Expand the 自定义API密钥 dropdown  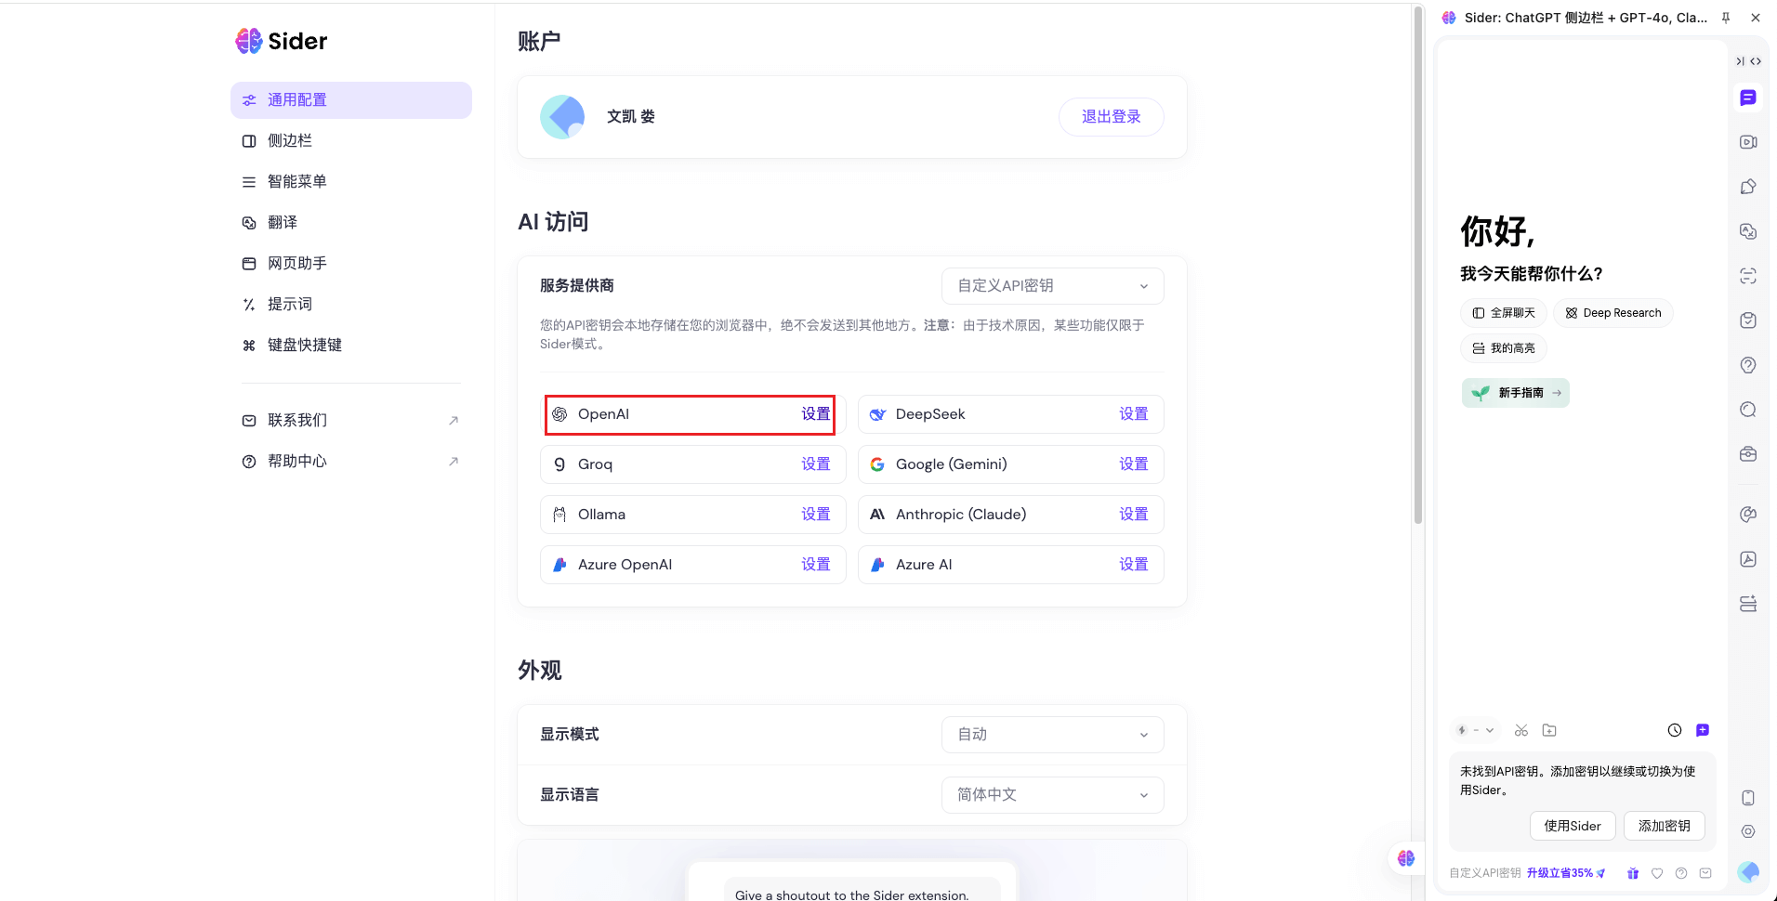tap(1051, 285)
